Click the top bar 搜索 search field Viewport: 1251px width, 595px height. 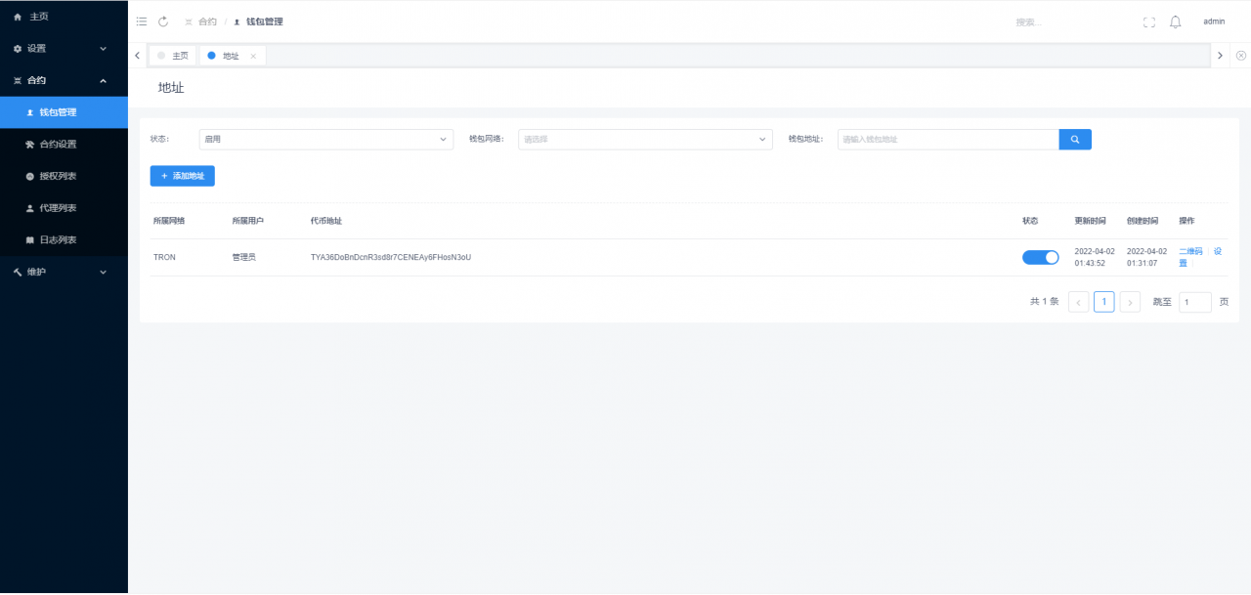click(x=1070, y=21)
